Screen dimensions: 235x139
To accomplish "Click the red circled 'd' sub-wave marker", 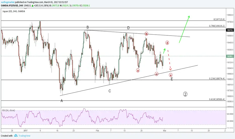I will (x=167, y=43).
